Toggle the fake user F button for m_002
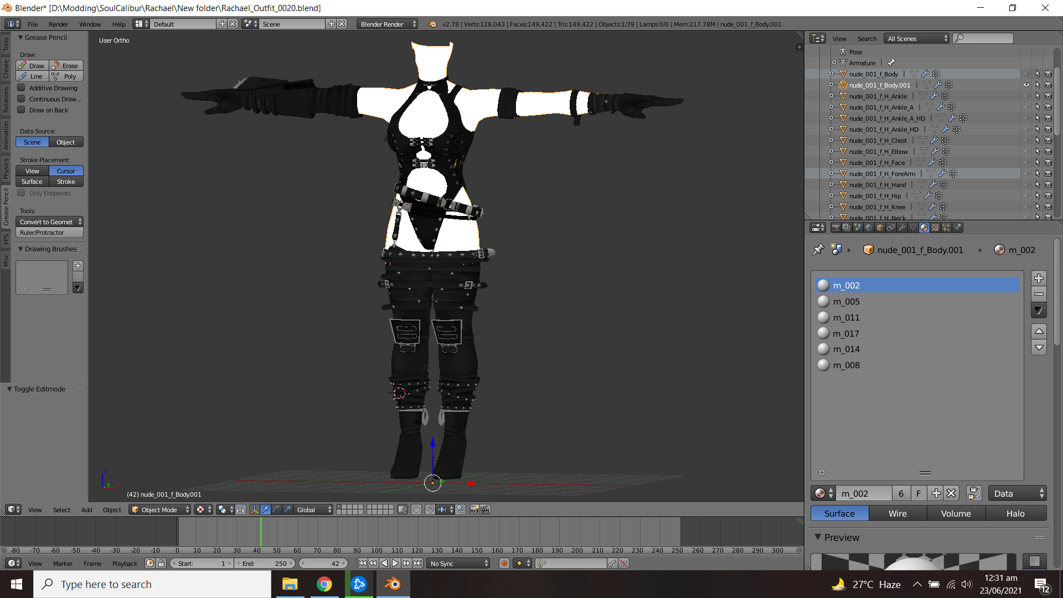 918,493
